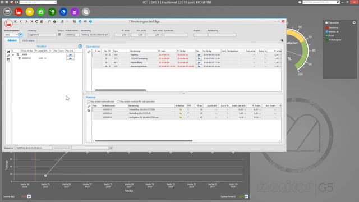Click the chart data point at Vecka 25
The width and height of the screenshot is (359, 202).
[45, 176]
